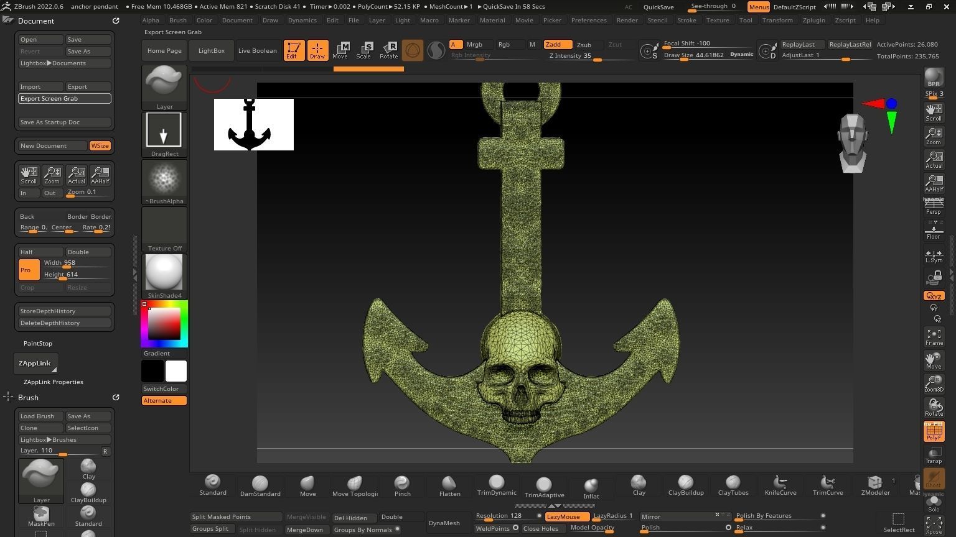Toggle the Pro proportion constraint
The image size is (956, 537).
(29, 270)
